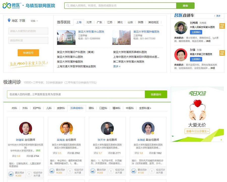Click 刘秀娟 doctor photo
Image resolution: width=227 pixels, height=182 pixels.
[x=181, y=28]
